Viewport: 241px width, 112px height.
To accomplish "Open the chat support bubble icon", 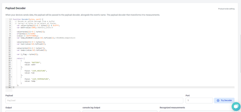I will click(236, 106).
